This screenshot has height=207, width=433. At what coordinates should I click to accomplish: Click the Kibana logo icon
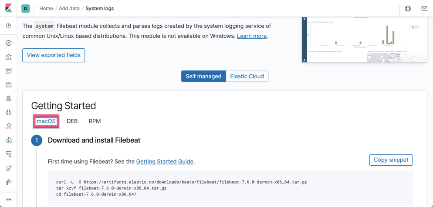9,8
